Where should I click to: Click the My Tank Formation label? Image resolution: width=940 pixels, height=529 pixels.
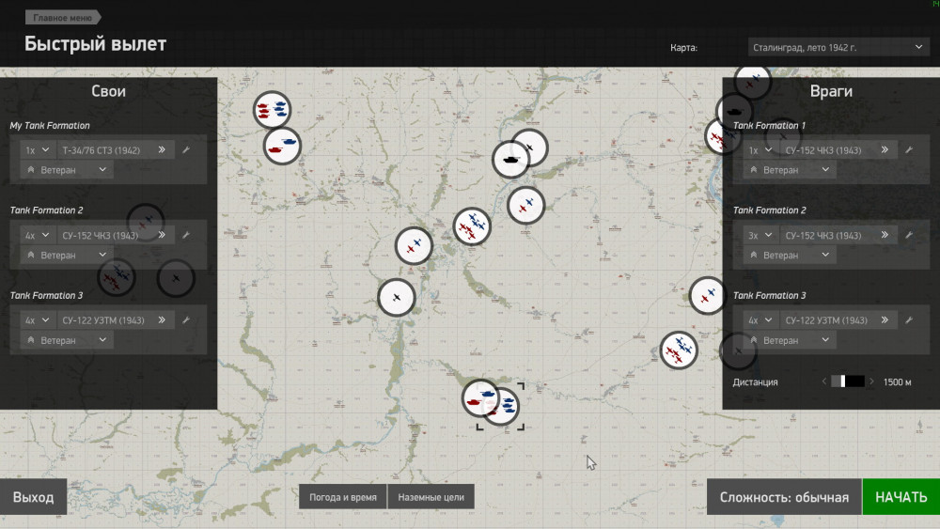pos(50,125)
